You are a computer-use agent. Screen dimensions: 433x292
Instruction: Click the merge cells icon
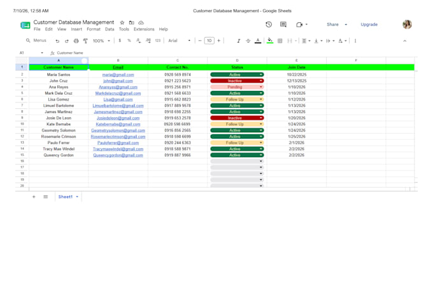pyautogui.click(x=289, y=41)
